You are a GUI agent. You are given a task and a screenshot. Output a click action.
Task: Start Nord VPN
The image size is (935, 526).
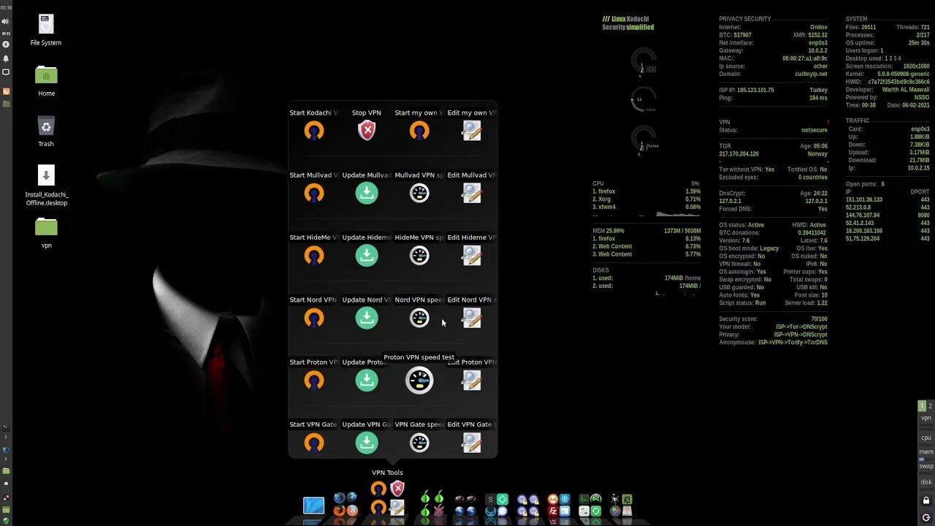314,318
